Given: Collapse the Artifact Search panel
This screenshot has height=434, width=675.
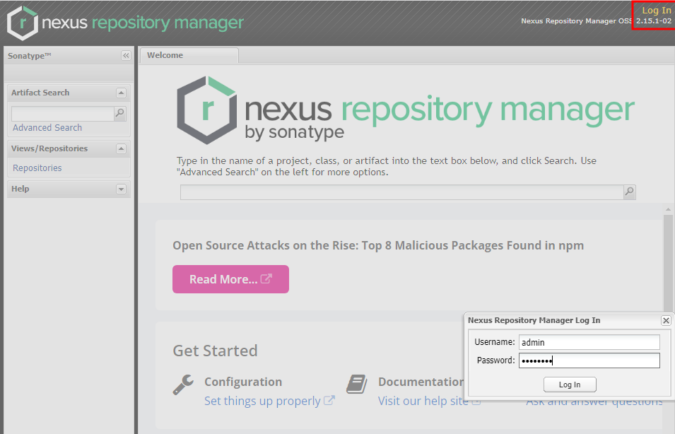Looking at the screenshot, I should (x=121, y=93).
